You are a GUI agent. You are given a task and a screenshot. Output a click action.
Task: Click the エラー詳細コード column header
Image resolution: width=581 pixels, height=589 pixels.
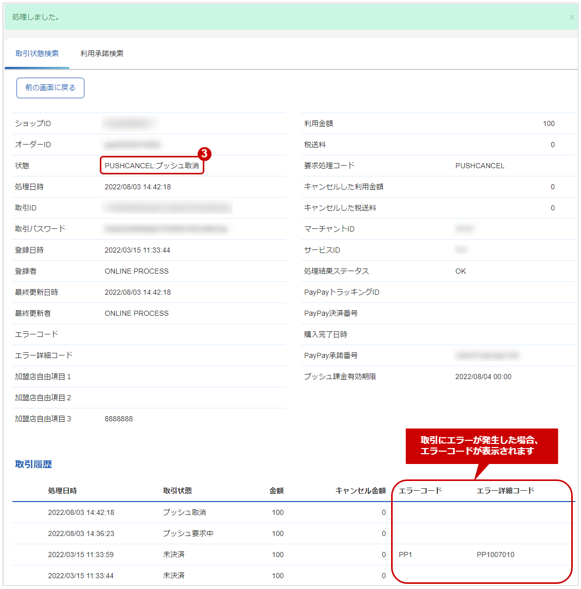[505, 491]
